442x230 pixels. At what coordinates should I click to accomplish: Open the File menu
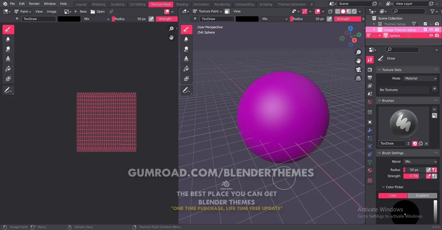[12, 4]
